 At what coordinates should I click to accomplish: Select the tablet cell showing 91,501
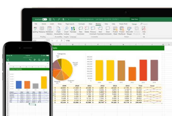136,88
